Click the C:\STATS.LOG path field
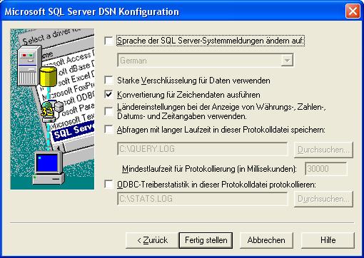Viewport: 364px width, 258px height. [x=203, y=199]
